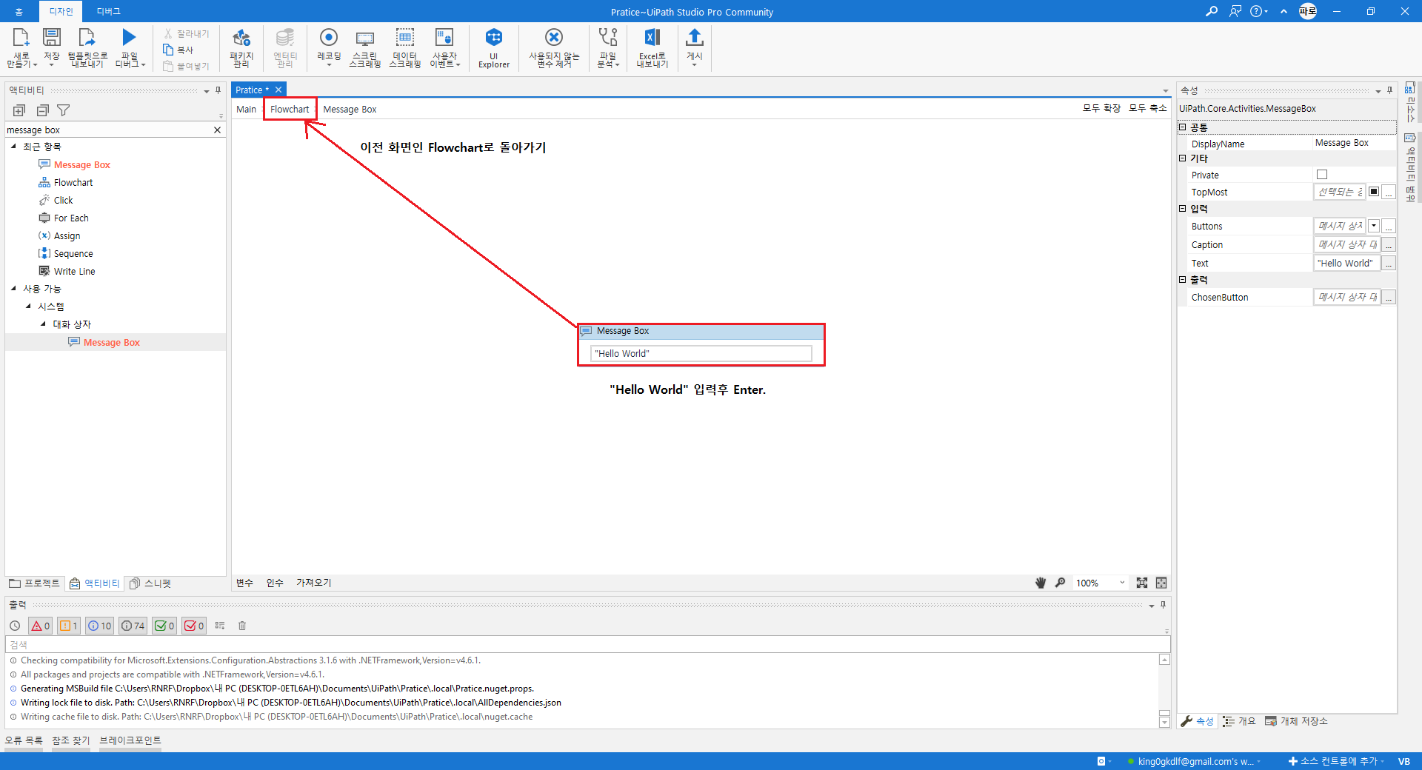The width and height of the screenshot is (1422, 770).
Task: Click Remove Unused Variables (사용되지 않는 변수 제거)
Action: coord(554,47)
